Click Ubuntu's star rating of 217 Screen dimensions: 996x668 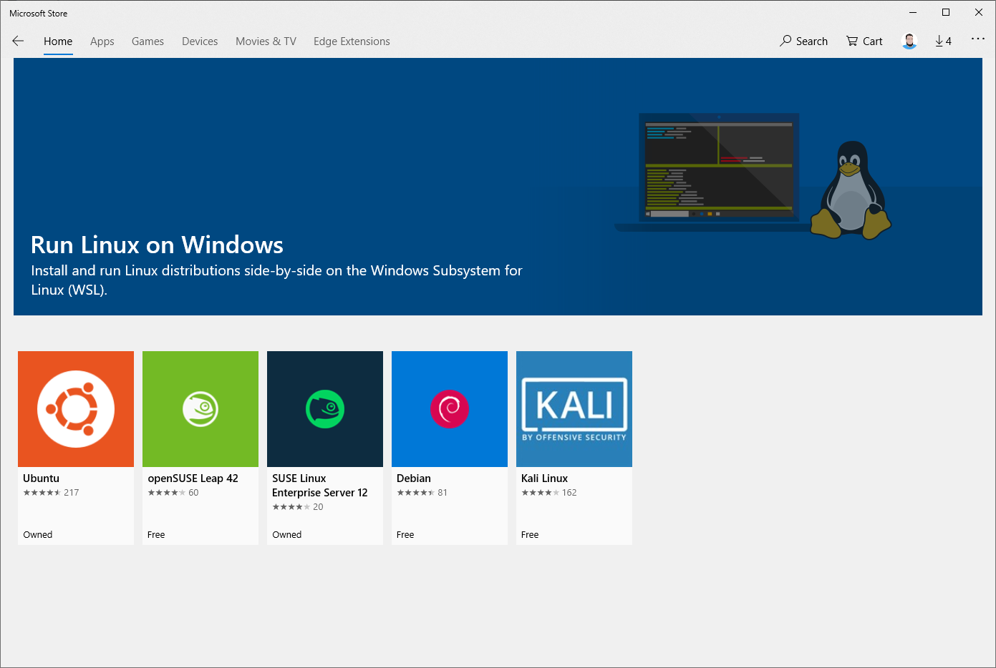51,493
